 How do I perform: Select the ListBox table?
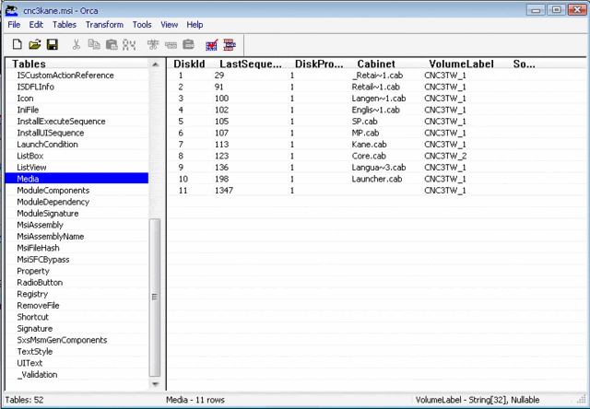(30, 156)
